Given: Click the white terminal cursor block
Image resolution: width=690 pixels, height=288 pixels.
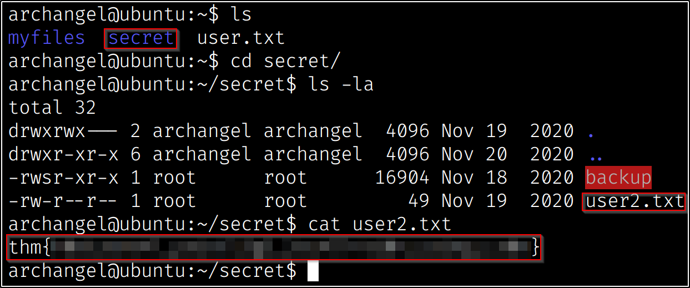Looking at the screenshot, I should pos(313,271).
